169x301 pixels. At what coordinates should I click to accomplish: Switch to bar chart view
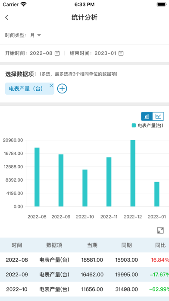click(x=147, y=116)
